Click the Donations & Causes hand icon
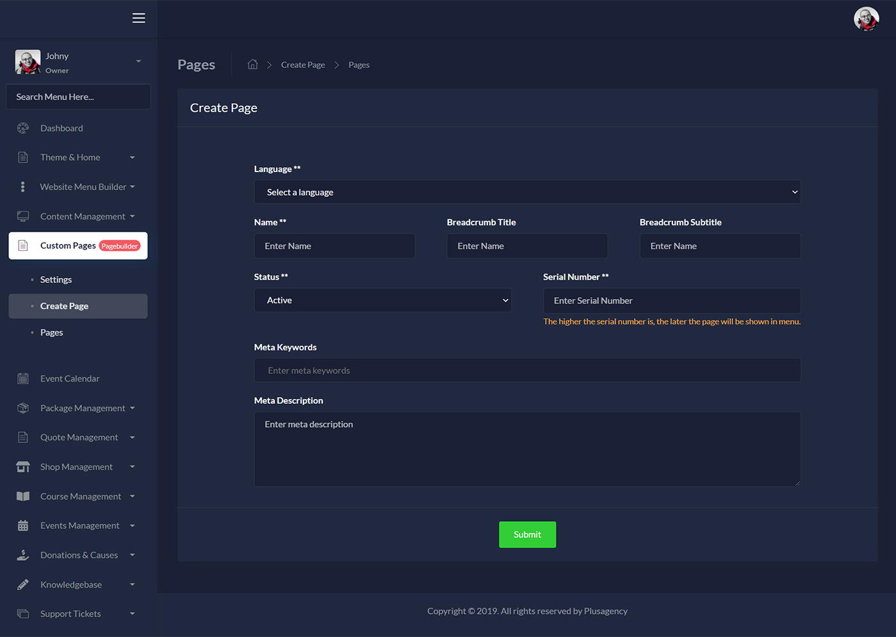Image resolution: width=896 pixels, height=637 pixels. coord(23,555)
